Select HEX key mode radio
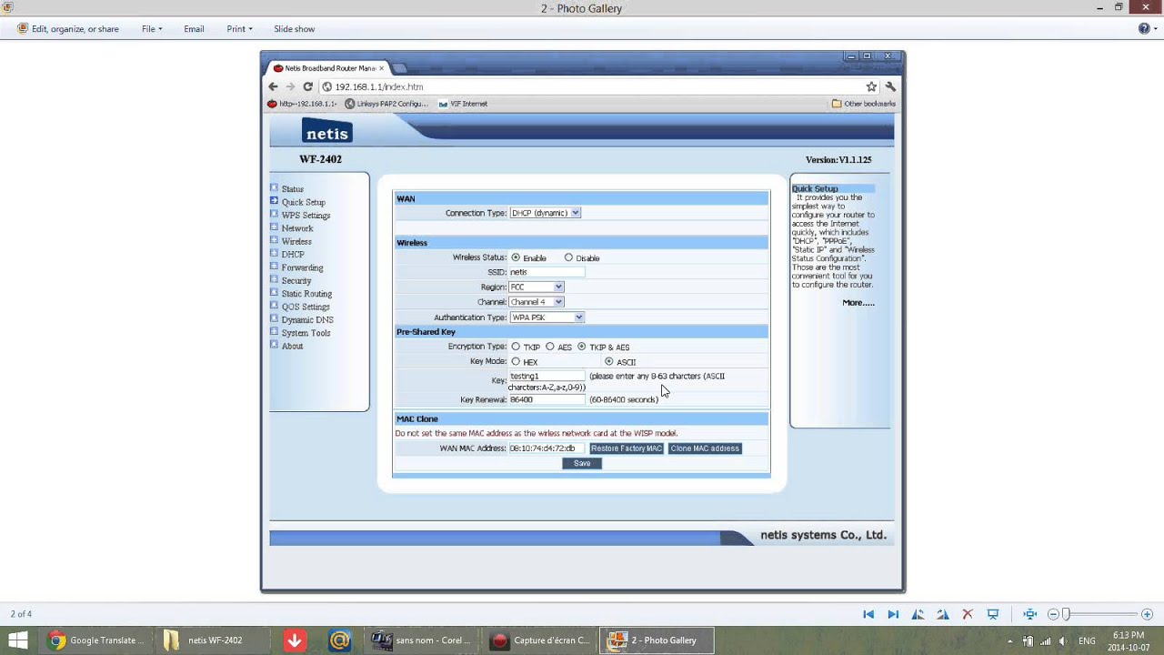This screenshot has width=1164, height=655. point(516,361)
